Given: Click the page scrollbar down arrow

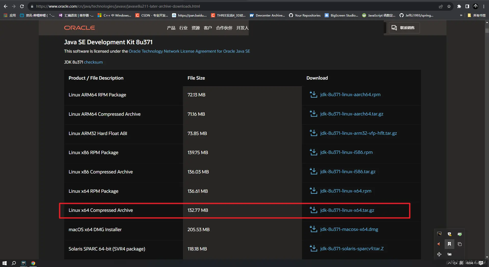Looking at the screenshot, I should [x=487, y=257].
